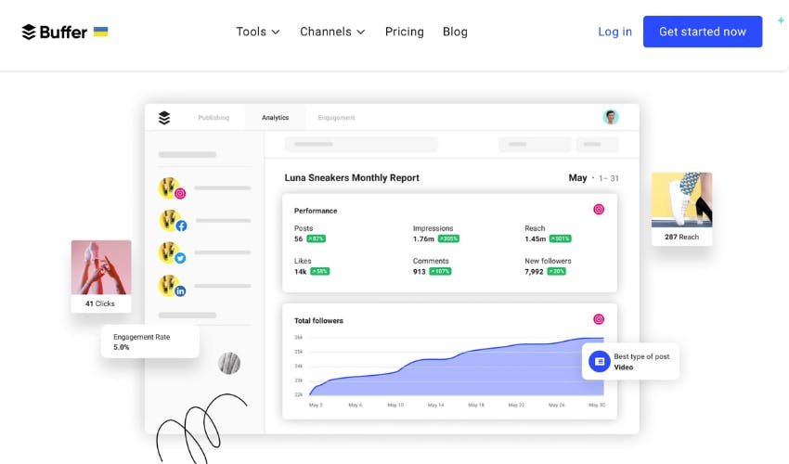Screen dimensions: 789x464
Task: Click the Engagement Rate 5.0% card
Action: [150, 342]
